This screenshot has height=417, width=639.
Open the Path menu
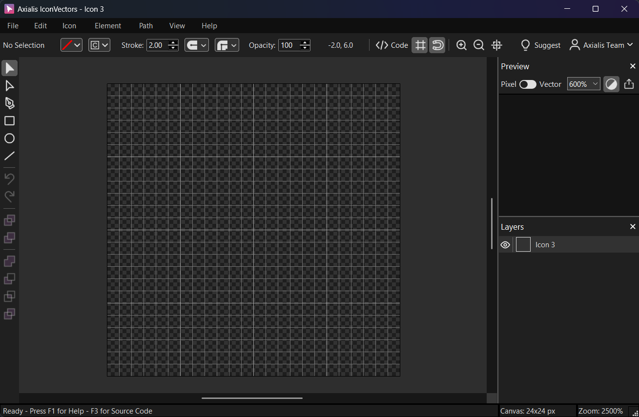pyautogui.click(x=145, y=26)
